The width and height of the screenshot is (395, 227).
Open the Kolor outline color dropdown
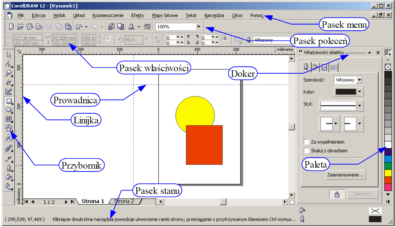click(x=360, y=92)
